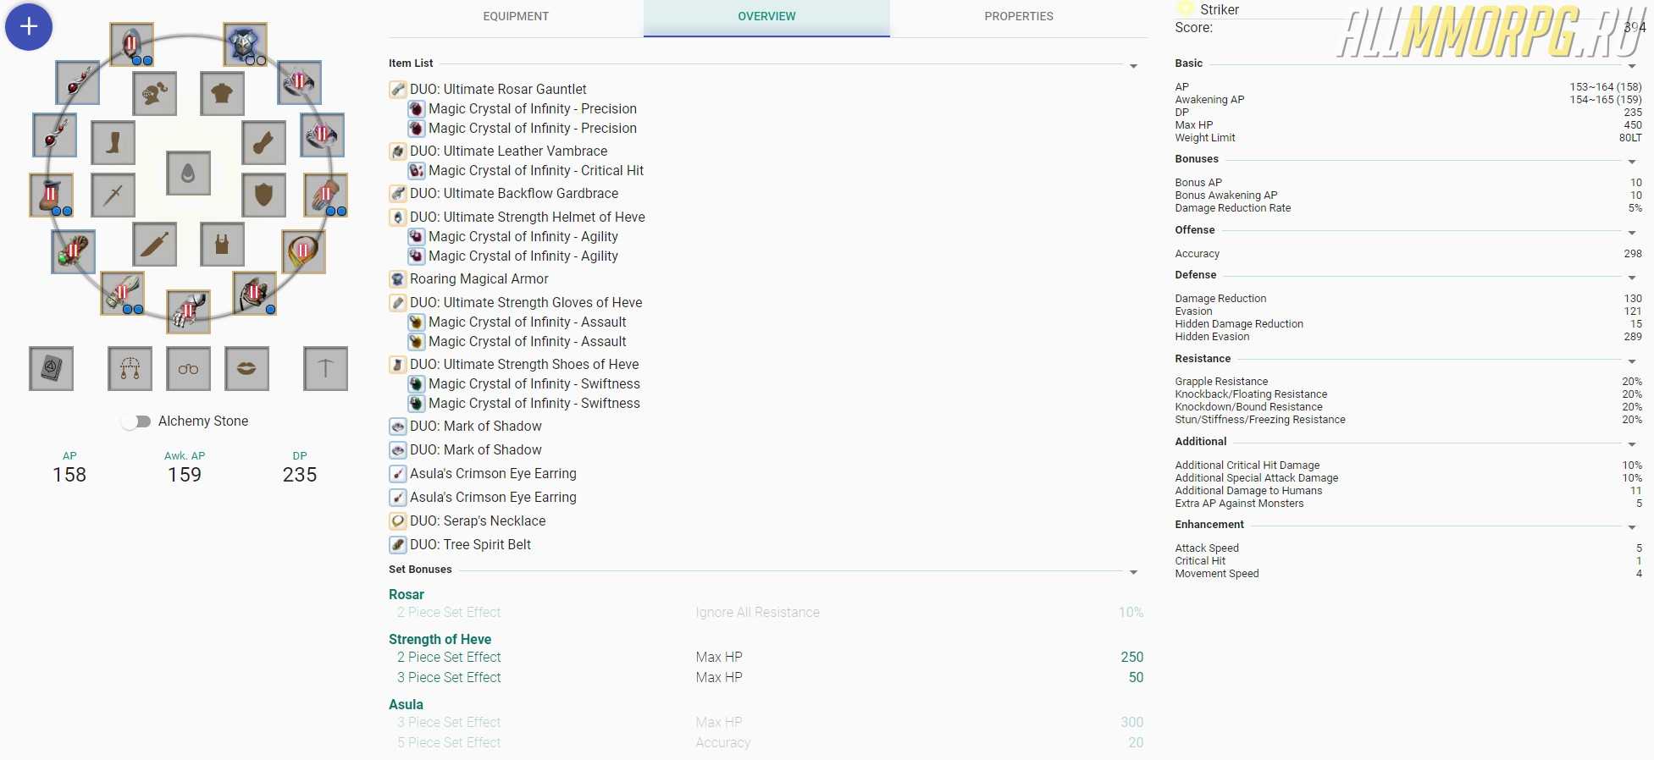Select the center alchemy stone slot
Image resolution: width=1654 pixels, height=760 pixels.
188,173
